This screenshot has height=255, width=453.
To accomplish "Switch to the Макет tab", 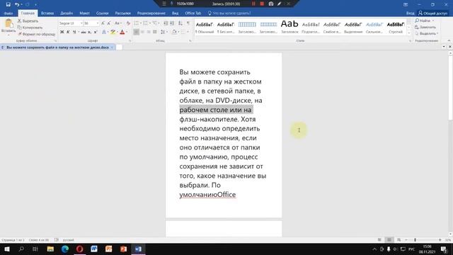I will pyautogui.click(x=84, y=13).
